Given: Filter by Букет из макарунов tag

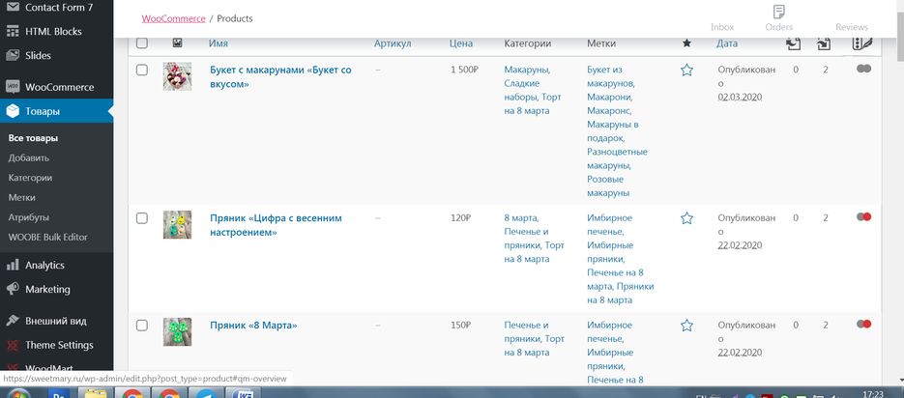Looking at the screenshot, I should [611, 76].
